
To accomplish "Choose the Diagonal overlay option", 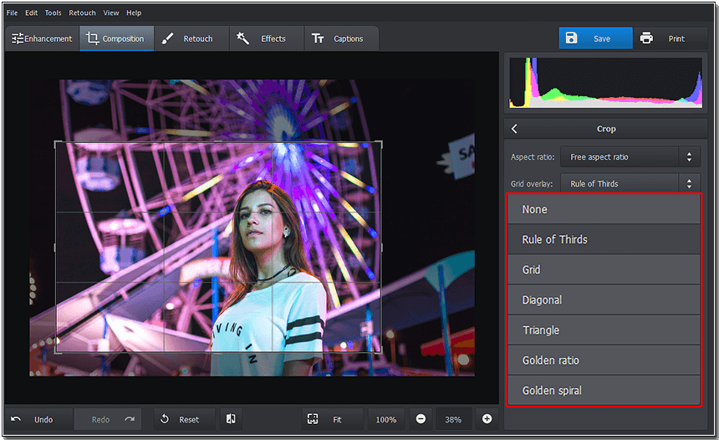I will tap(604, 300).
